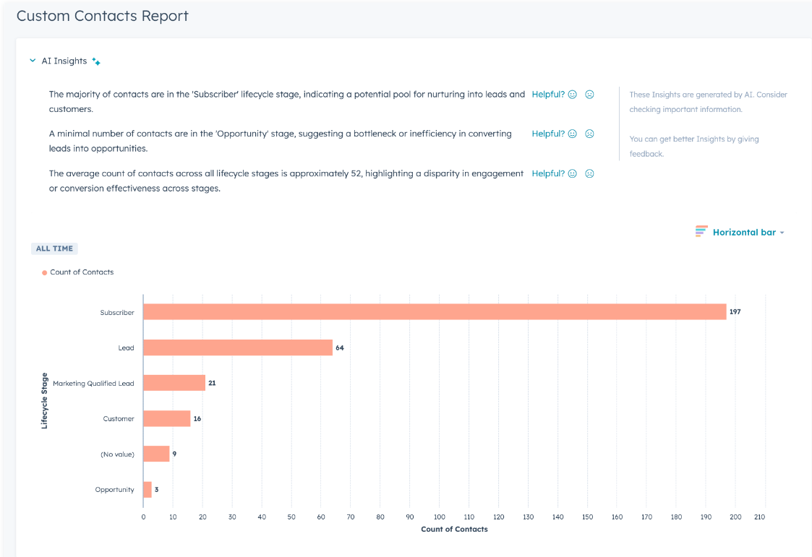
Task: Click the Custom Contacts Report title
Action: coord(102,15)
